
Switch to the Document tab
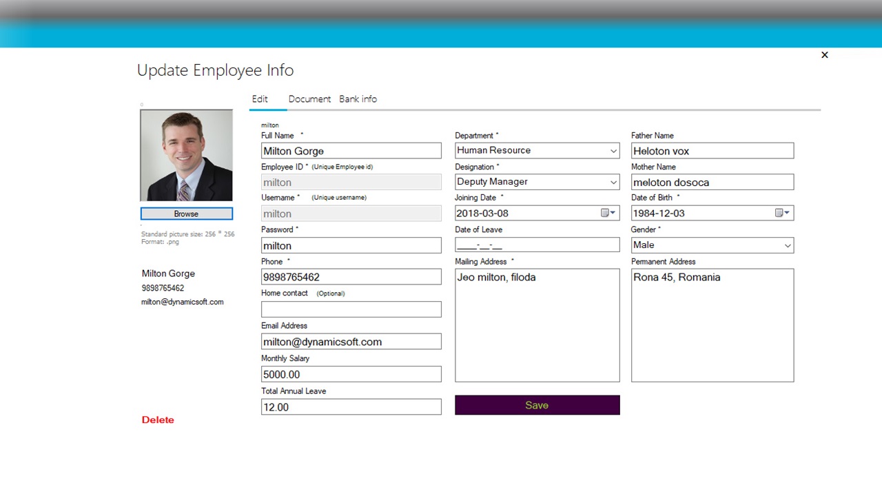point(309,99)
